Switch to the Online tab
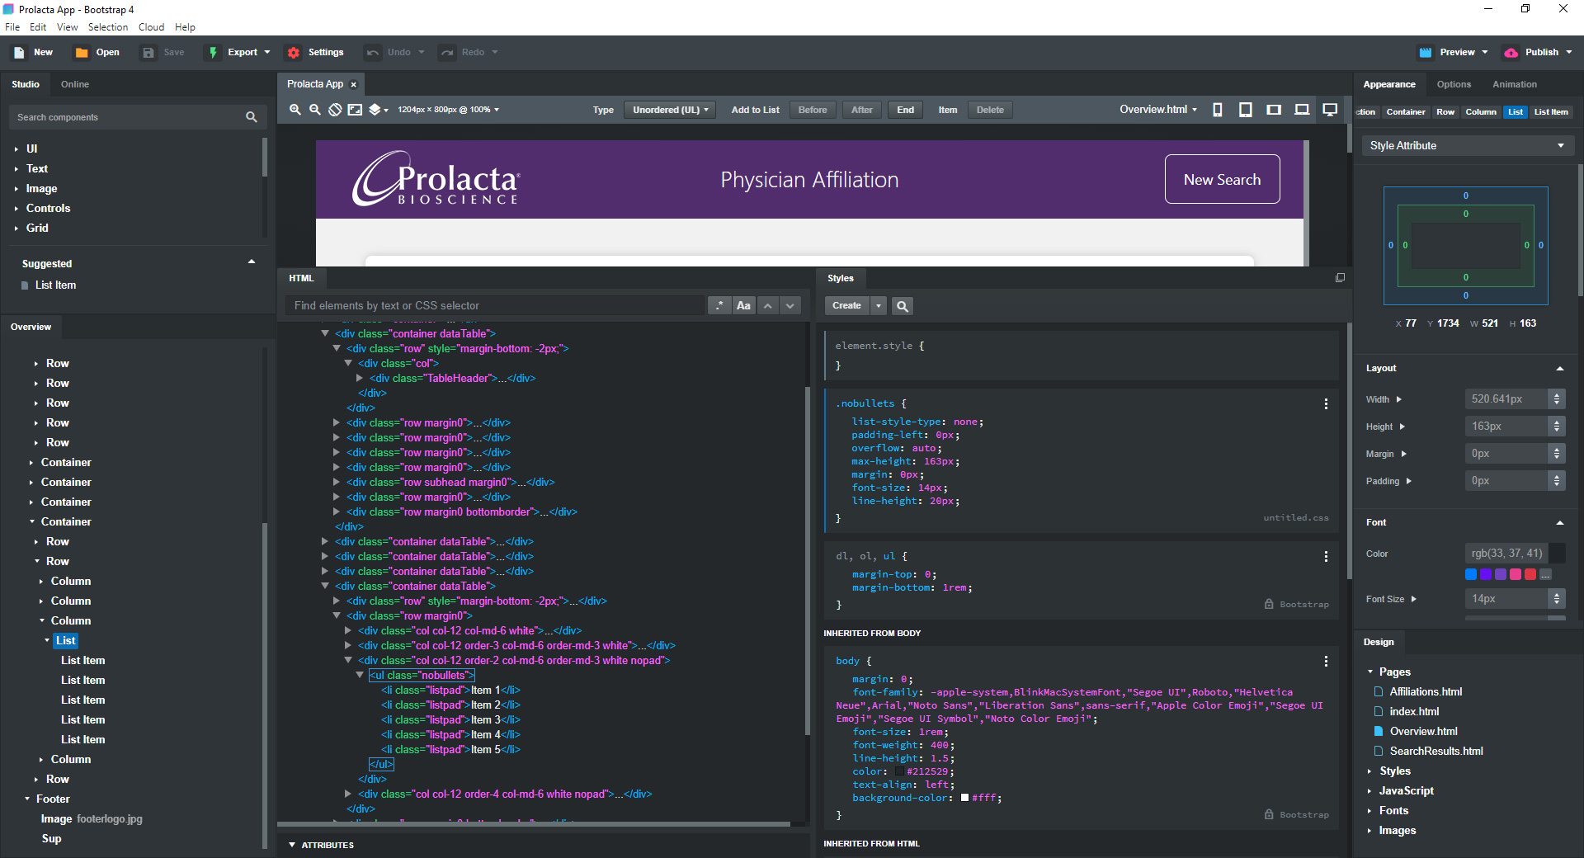1584x858 pixels. (x=75, y=84)
